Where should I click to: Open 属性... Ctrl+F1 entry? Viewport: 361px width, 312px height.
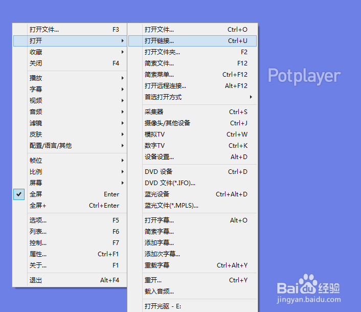(70, 254)
